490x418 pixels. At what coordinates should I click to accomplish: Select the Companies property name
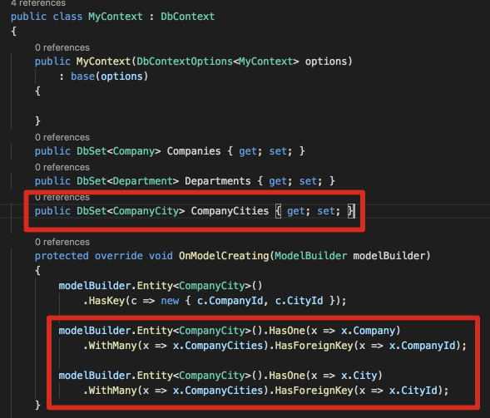[x=194, y=151]
